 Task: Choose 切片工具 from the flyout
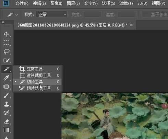coord(37,82)
